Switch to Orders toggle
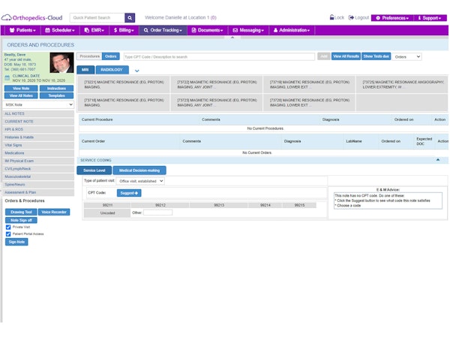 [x=111, y=56]
